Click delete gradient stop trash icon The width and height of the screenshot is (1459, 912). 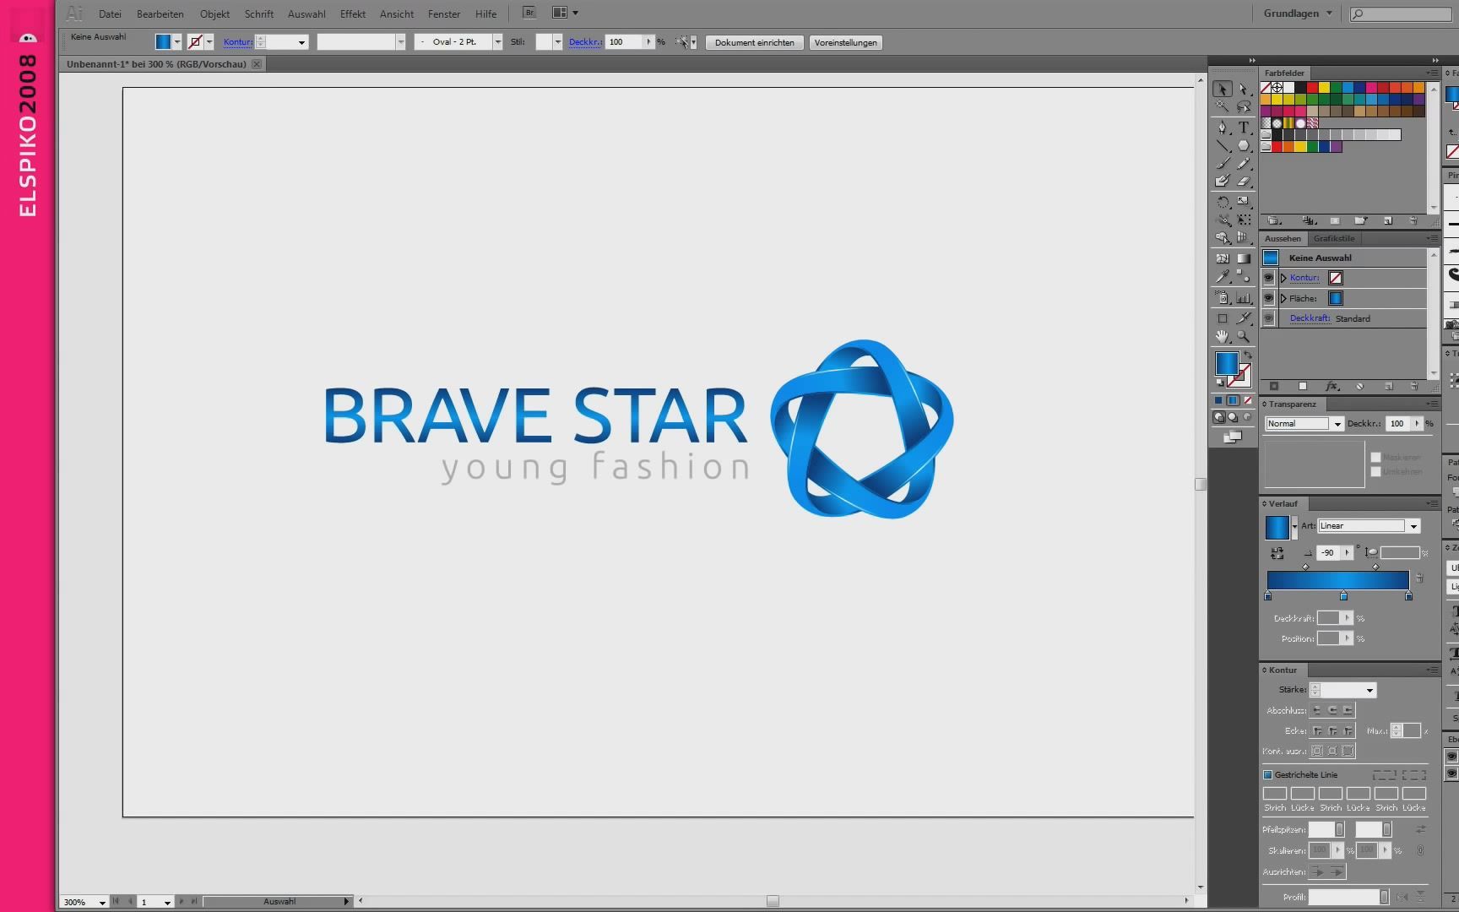pyautogui.click(x=1419, y=578)
